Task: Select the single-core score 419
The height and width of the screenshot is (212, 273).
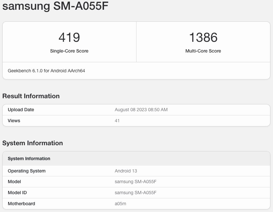Action: [x=69, y=37]
